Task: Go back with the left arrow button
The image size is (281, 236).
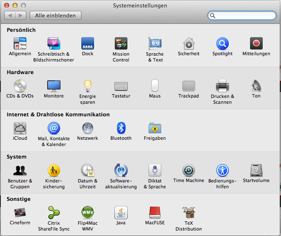Action: coord(10,15)
